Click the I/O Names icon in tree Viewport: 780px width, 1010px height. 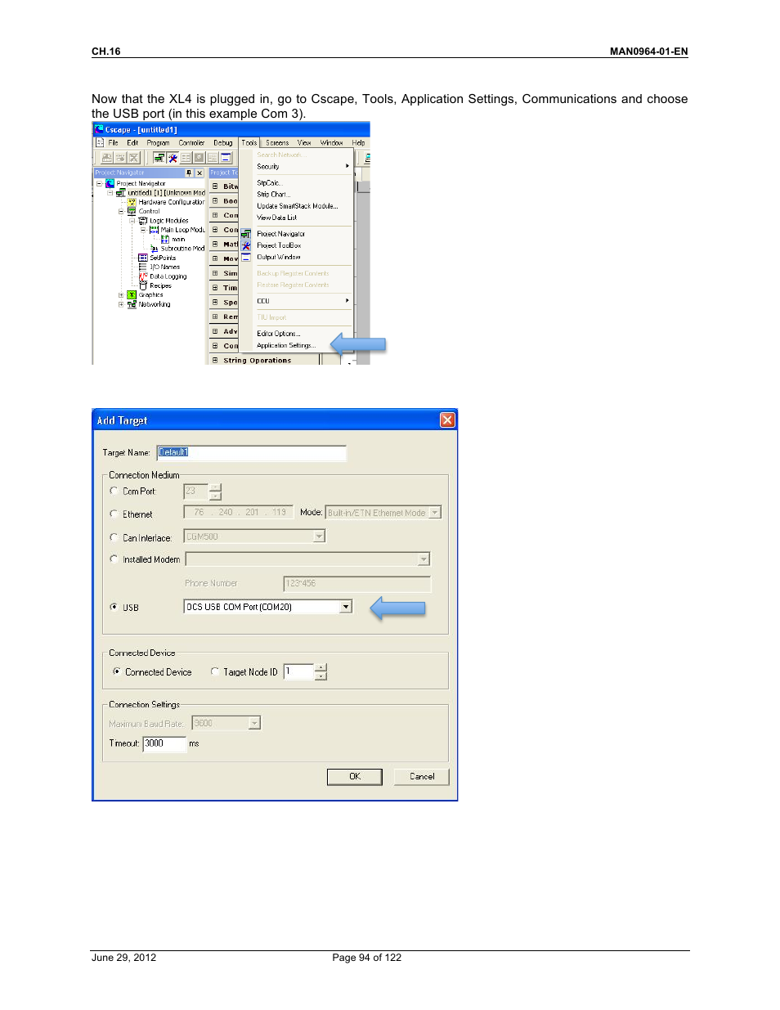tap(143, 267)
